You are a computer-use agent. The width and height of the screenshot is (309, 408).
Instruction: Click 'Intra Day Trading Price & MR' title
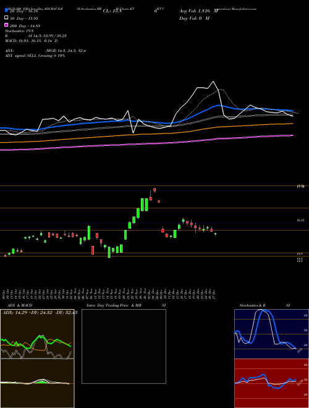[114, 305]
